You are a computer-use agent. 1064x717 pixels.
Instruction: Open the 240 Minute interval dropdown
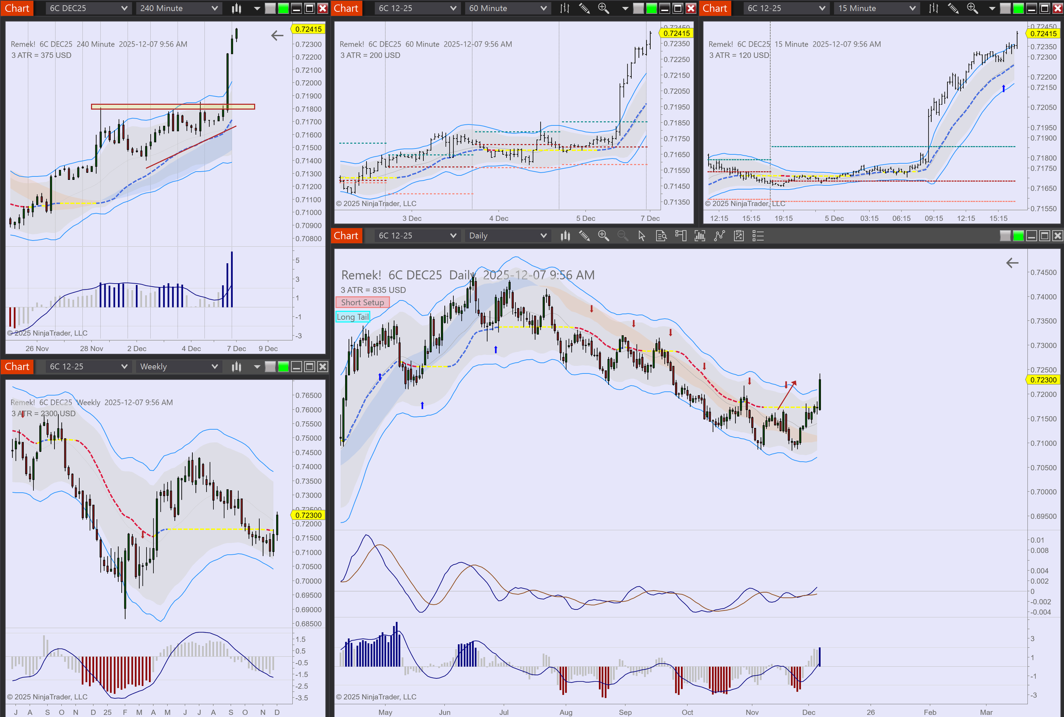pyautogui.click(x=179, y=8)
